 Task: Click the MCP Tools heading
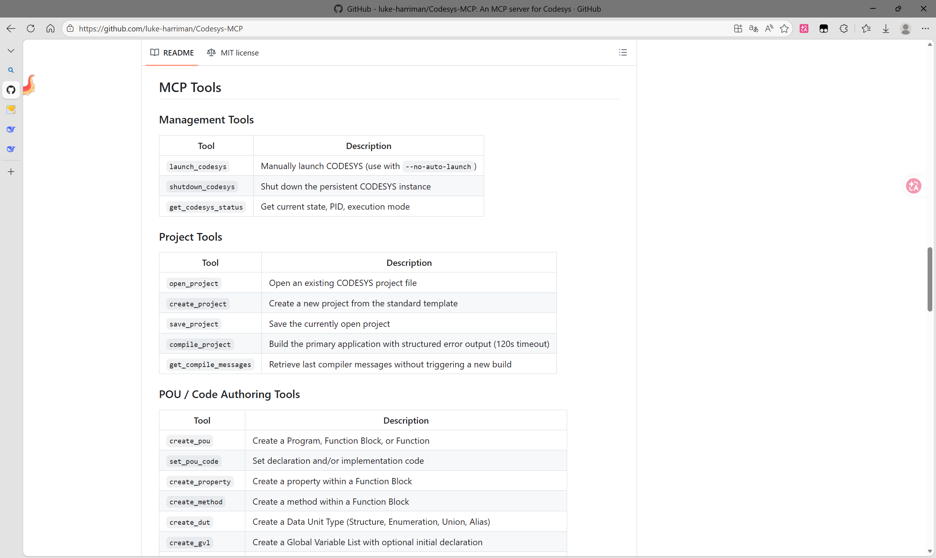coord(190,88)
